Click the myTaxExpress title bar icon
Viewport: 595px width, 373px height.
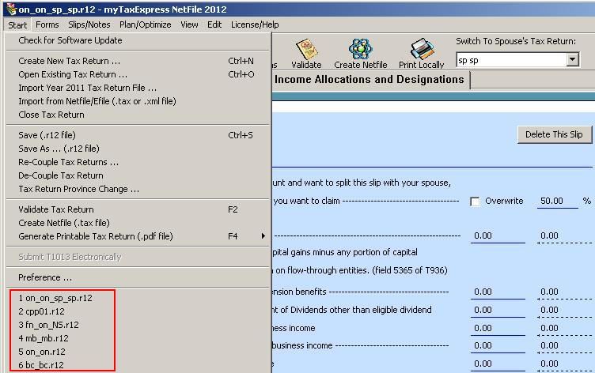tap(11, 9)
